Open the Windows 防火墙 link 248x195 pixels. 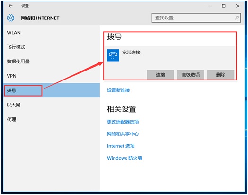(x=124, y=158)
